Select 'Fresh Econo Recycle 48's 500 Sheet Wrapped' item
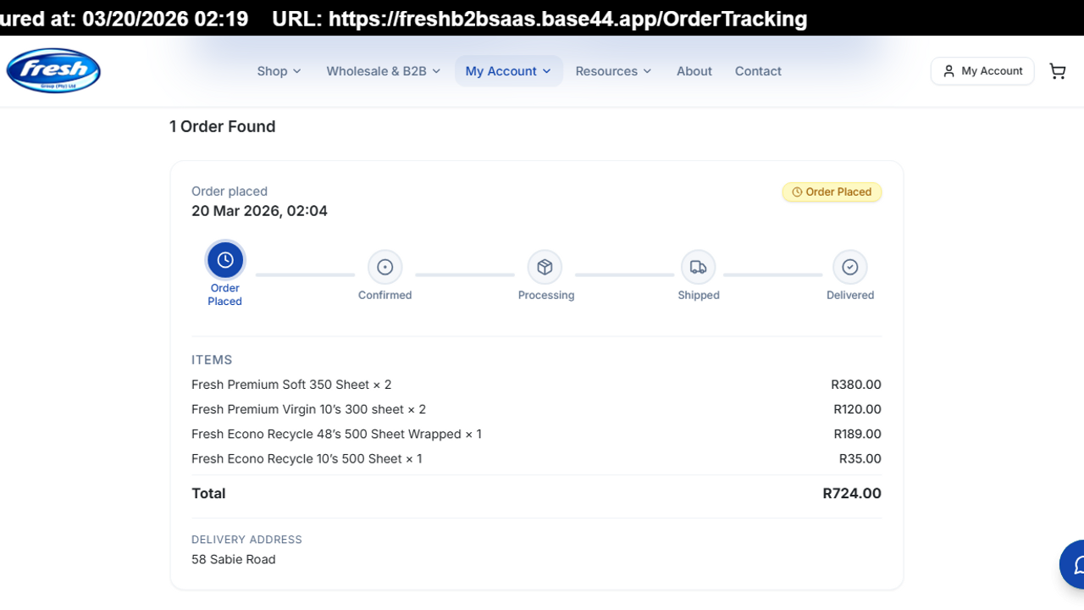The height and width of the screenshot is (610, 1084). [x=336, y=434]
